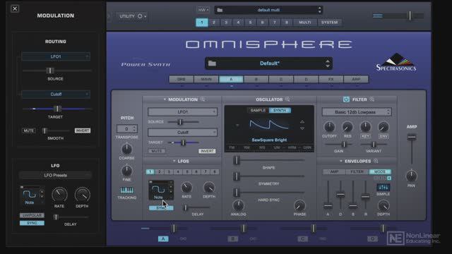Open the Cutoff target dropdown in side panel
The width and height of the screenshot is (452, 254).
[x=56, y=94]
